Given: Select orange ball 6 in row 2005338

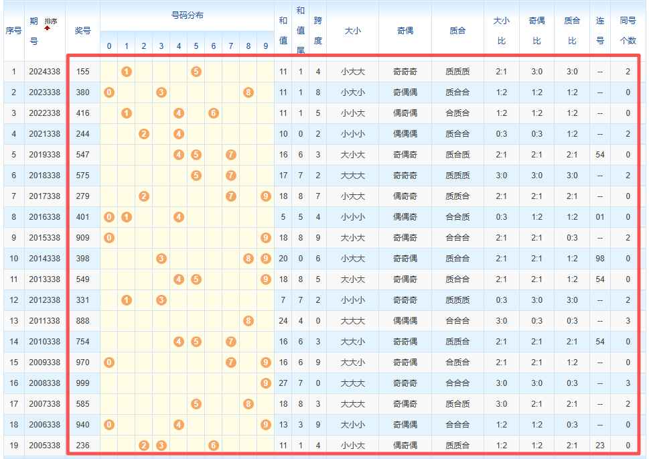Looking at the screenshot, I should (x=214, y=446).
